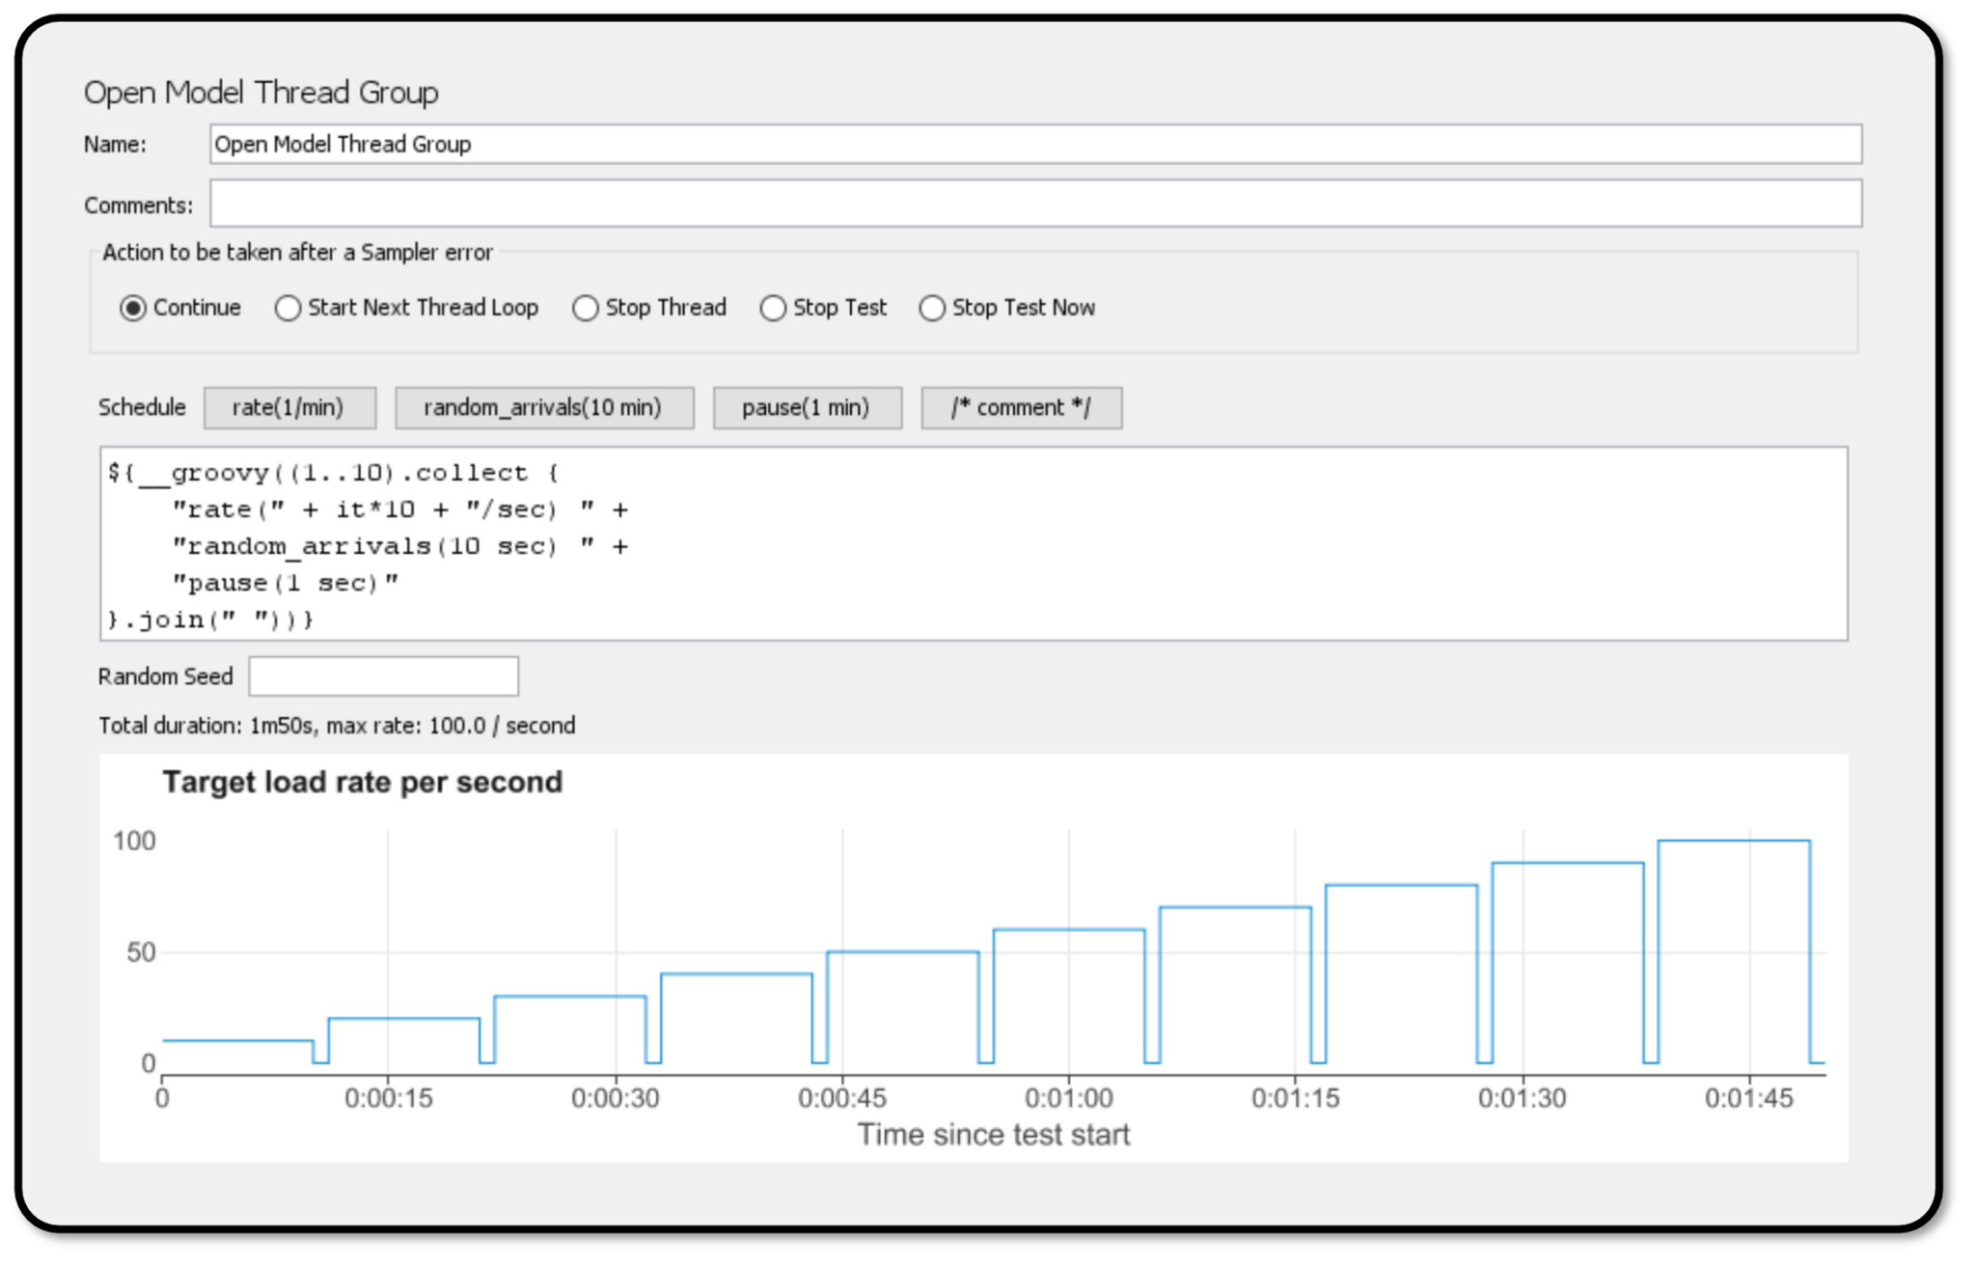Click the 0:01:30 time axis label
This screenshot has height=1266, width=1976.
[1522, 1098]
